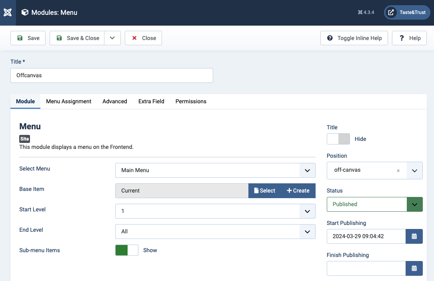434x281 pixels.
Task: Open the Taste&Trust site preview
Action: click(407, 12)
